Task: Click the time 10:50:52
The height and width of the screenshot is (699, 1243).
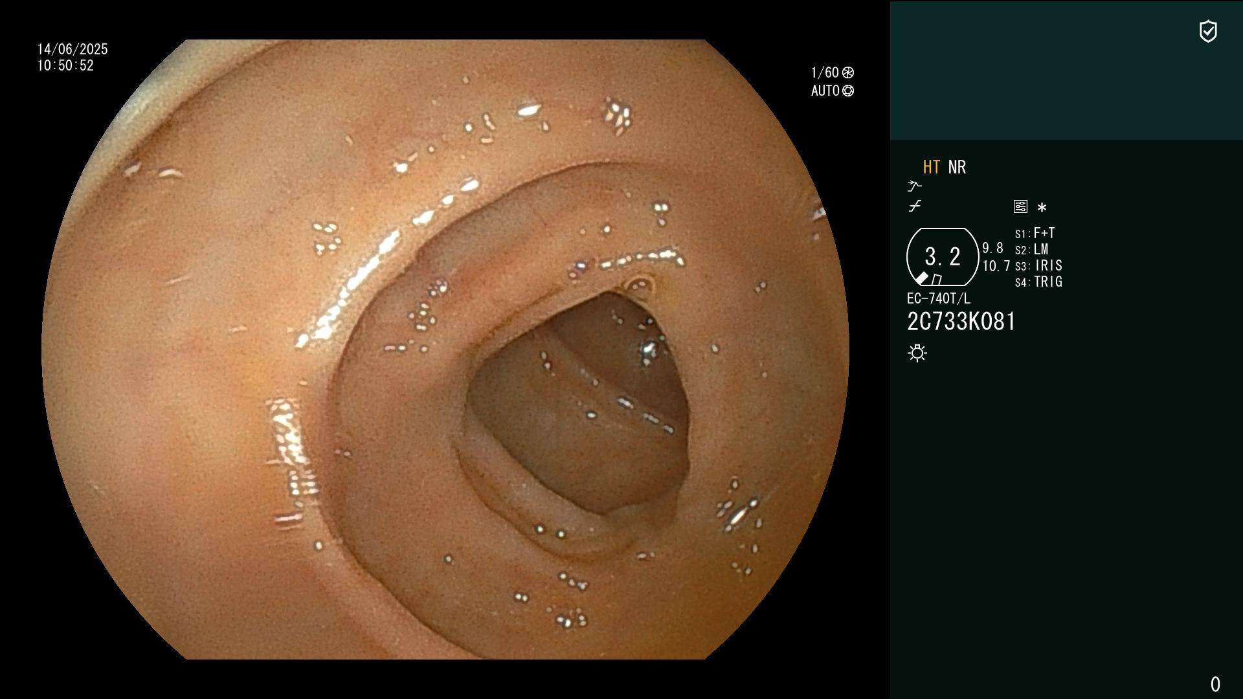Action: coord(65,65)
